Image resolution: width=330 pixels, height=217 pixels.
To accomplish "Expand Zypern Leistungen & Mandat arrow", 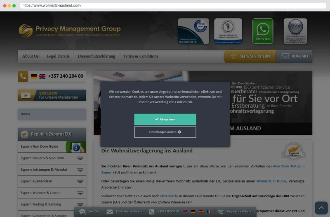I will (x=80, y=170).
